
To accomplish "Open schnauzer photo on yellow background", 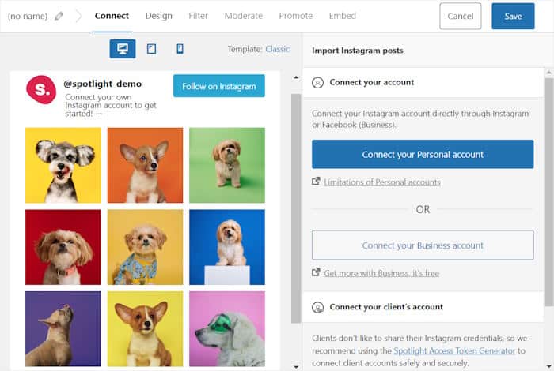I will pos(63,165).
